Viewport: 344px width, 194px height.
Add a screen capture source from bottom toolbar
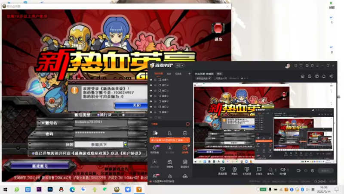pos(222,170)
